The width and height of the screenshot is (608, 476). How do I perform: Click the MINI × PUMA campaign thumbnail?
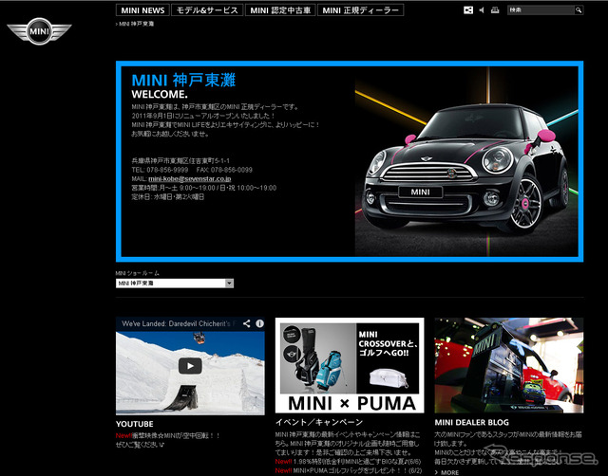click(x=350, y=365)
